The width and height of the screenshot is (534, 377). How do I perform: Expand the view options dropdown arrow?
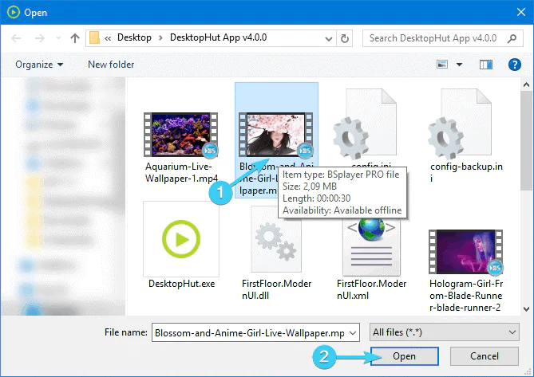[x=458, y=65]
